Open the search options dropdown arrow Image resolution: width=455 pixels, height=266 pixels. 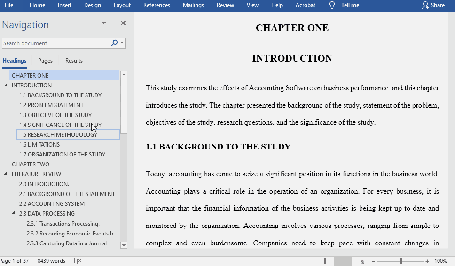pos(122,43)
